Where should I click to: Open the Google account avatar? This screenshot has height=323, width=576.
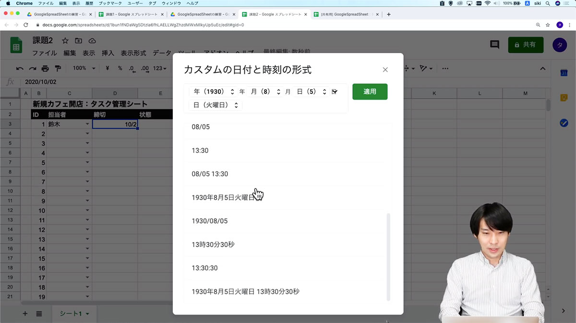559,45
